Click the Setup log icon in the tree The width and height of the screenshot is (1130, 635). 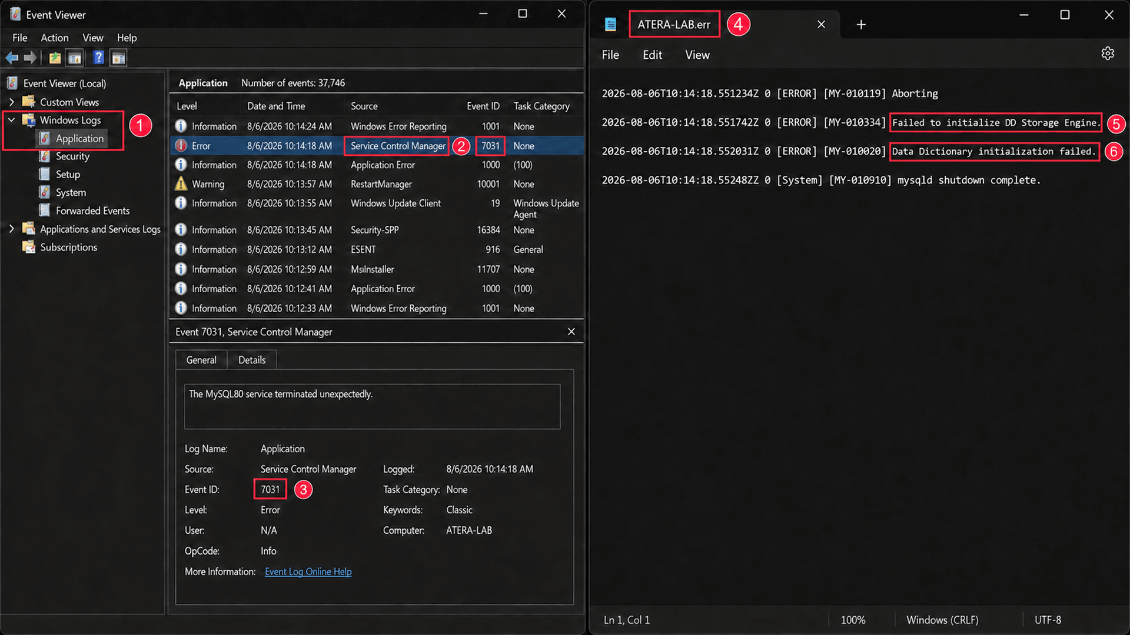click(x=44, y=175)
